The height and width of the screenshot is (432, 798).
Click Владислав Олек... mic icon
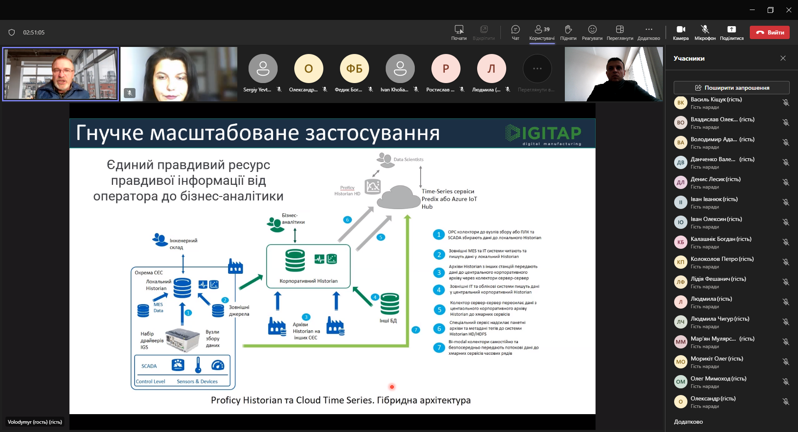point(786,123)
